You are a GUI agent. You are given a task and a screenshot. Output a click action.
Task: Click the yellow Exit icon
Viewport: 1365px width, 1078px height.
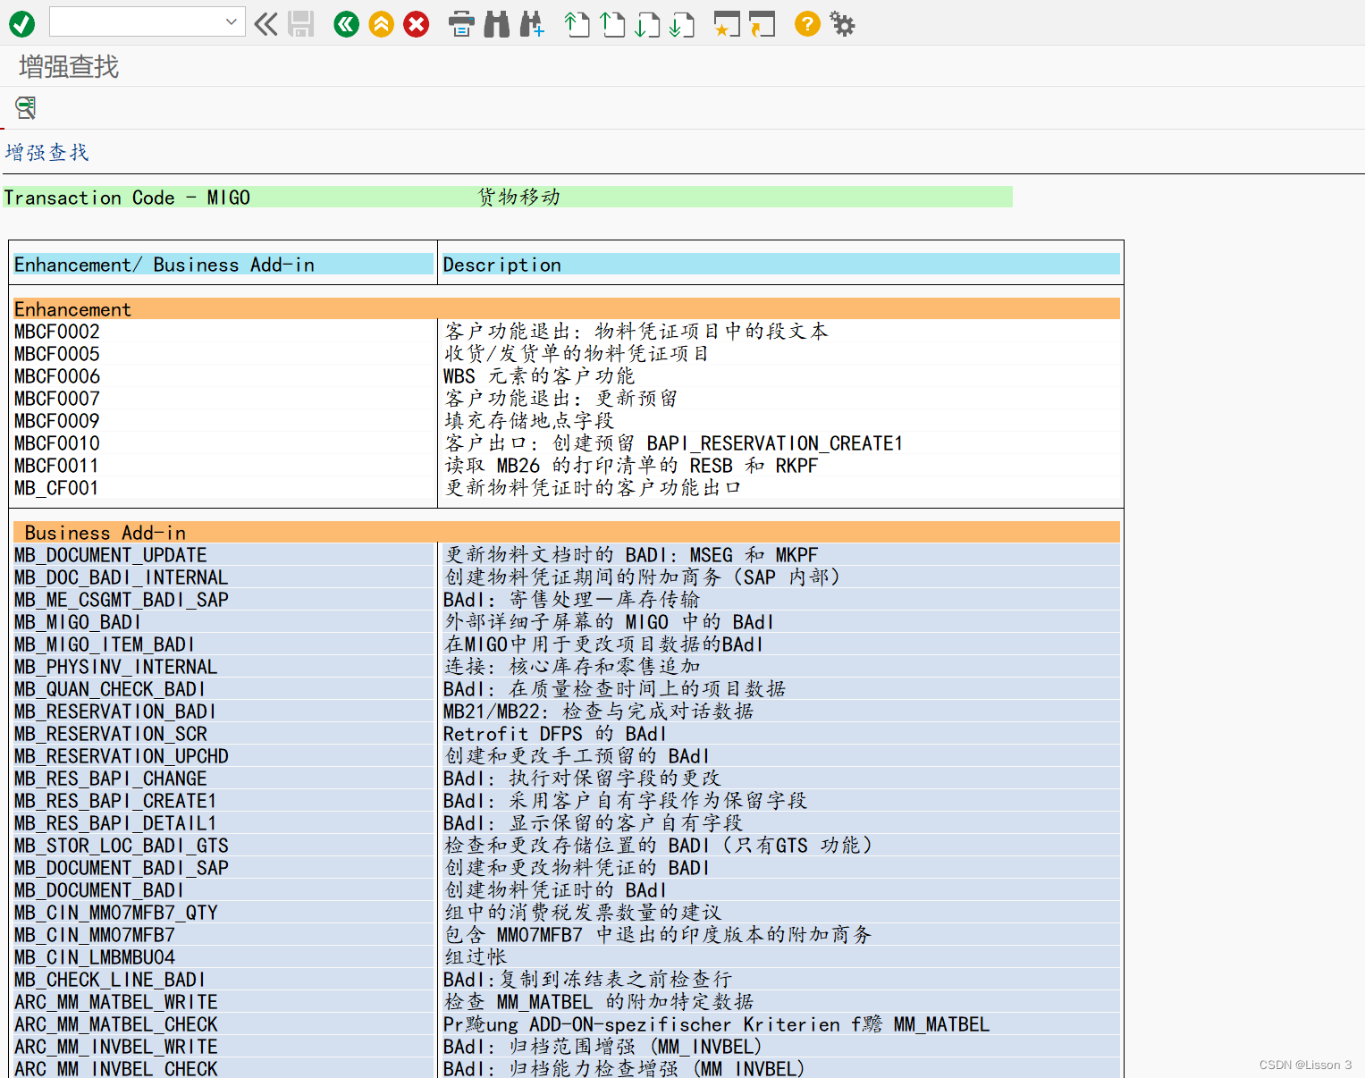pos(381,24)
